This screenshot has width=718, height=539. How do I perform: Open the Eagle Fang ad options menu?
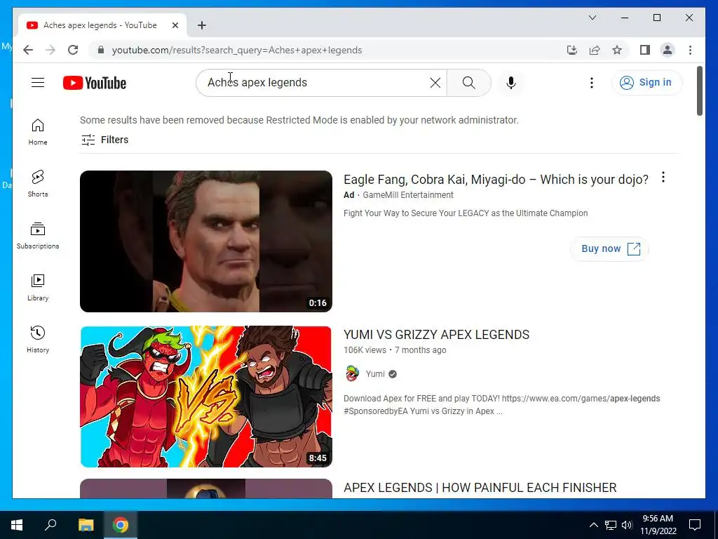(663, 178)
